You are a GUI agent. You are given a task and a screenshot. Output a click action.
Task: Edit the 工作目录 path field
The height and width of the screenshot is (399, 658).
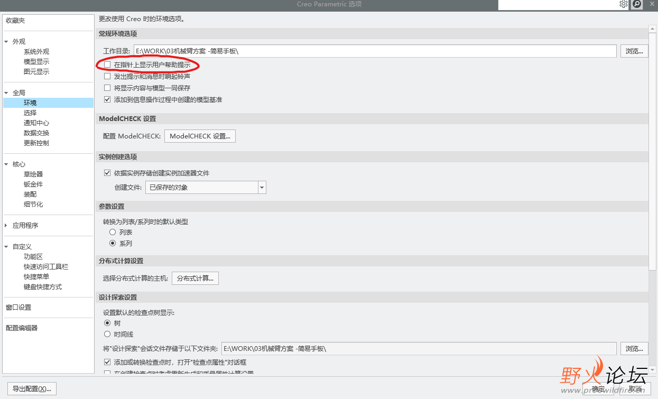pos(375,51)
